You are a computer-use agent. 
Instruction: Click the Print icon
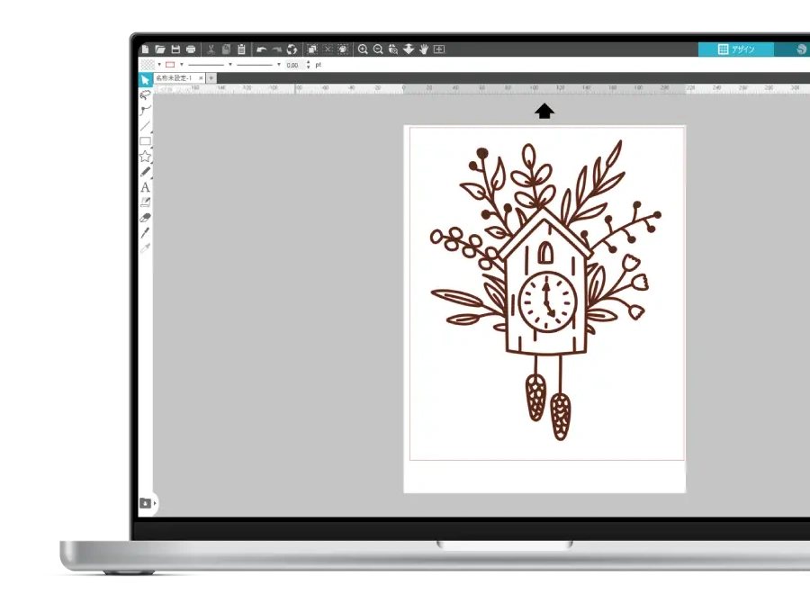click(x=191, y=49)
